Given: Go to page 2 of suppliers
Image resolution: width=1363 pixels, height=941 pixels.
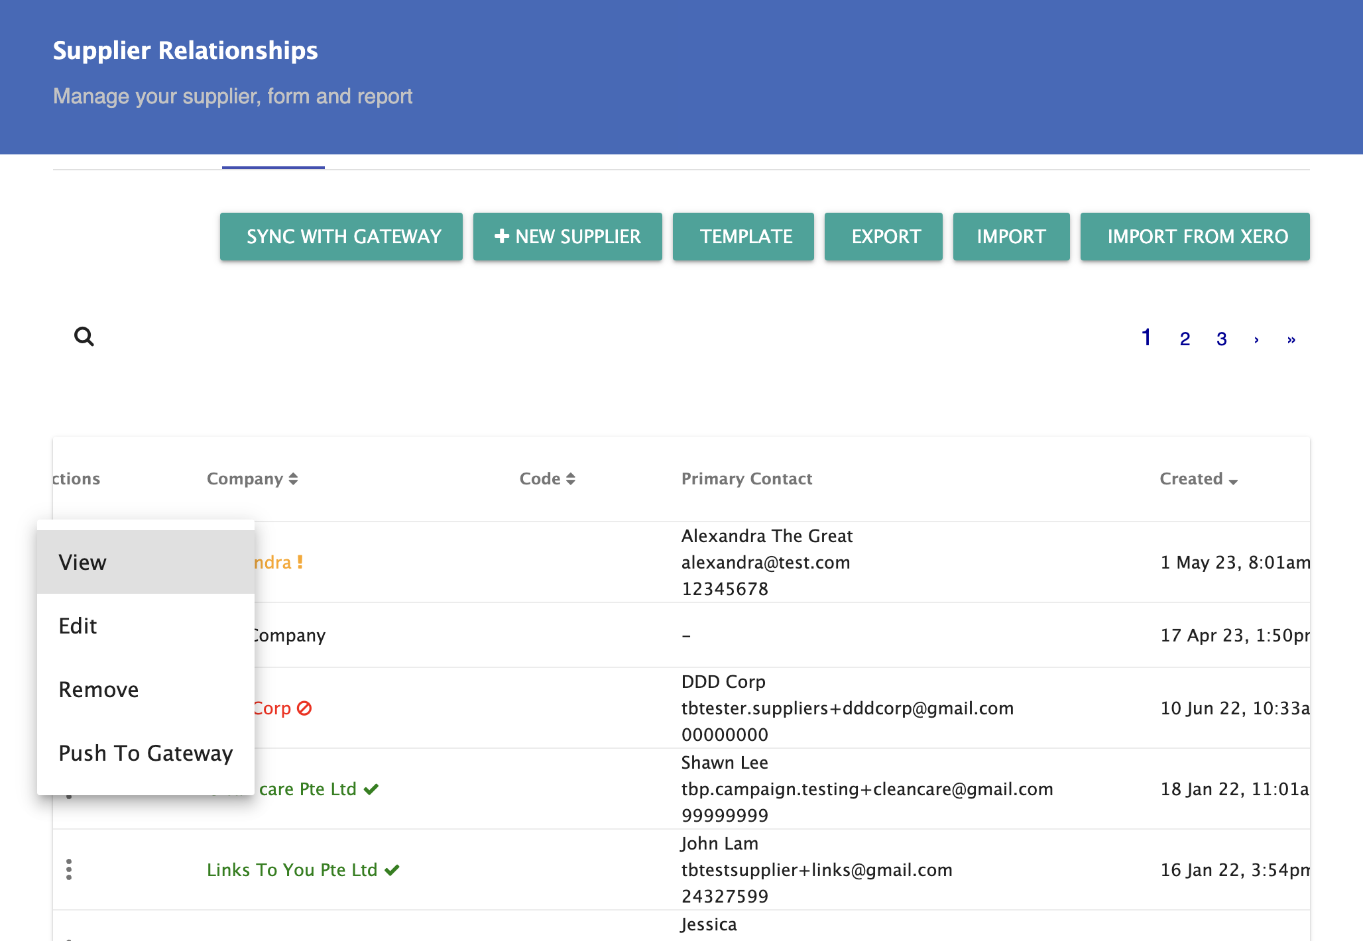Looking at the screenshot, I should (1185, 339).
